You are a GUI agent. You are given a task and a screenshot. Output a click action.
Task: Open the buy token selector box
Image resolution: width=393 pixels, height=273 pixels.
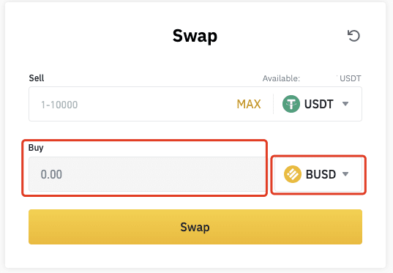(318, 174)
